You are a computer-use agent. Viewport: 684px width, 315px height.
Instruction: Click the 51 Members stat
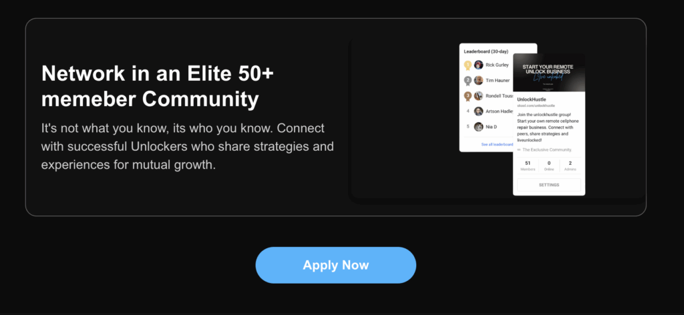point(528,166)
